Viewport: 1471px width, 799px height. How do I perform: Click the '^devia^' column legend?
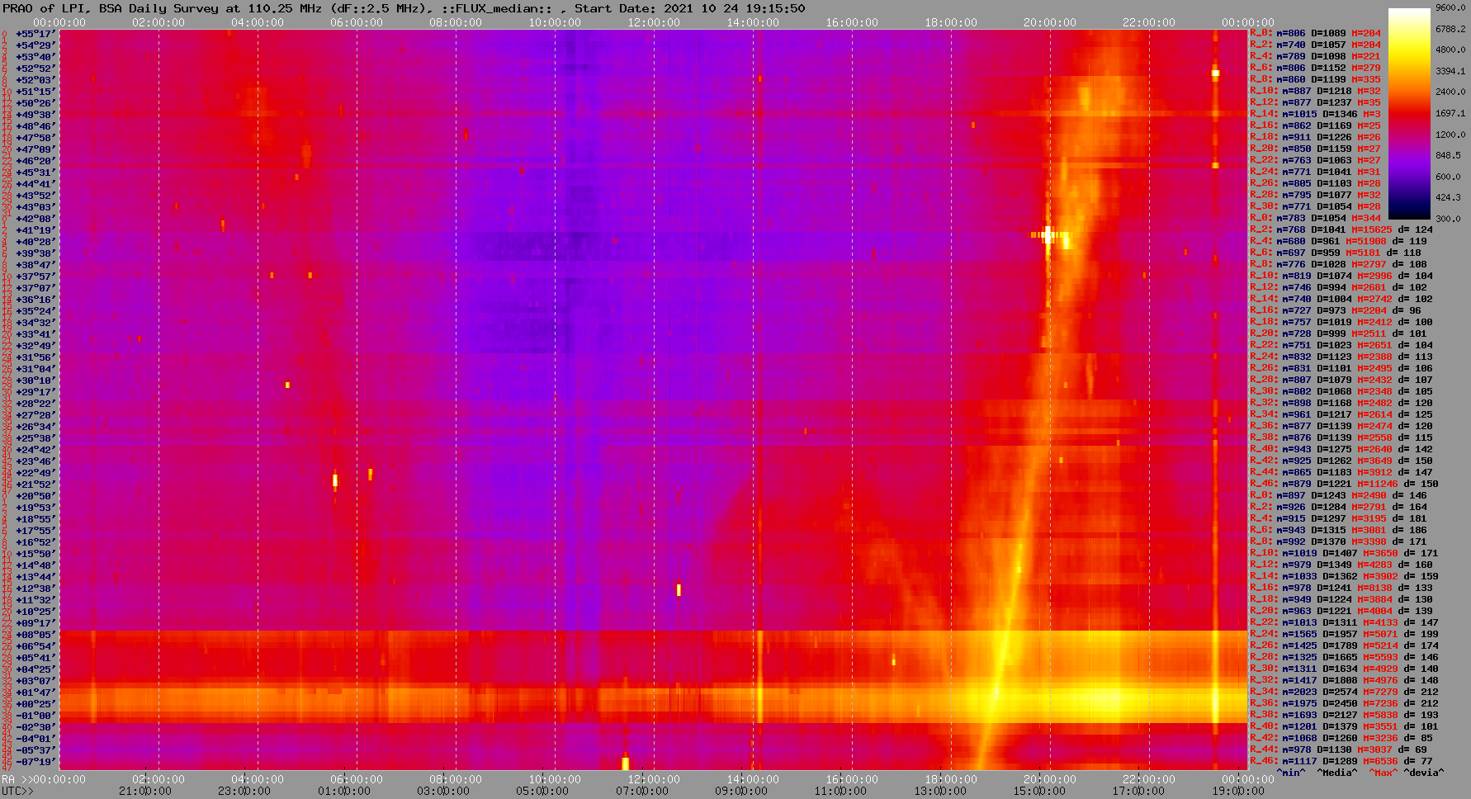1425,773
